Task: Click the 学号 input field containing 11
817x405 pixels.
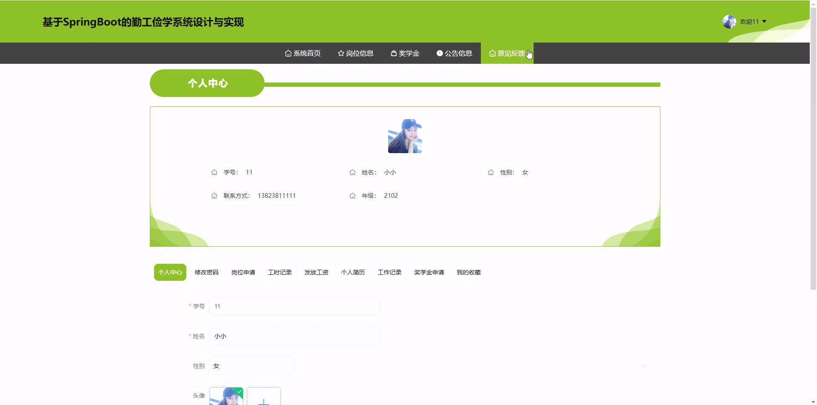Action: [x=294, y=306]
